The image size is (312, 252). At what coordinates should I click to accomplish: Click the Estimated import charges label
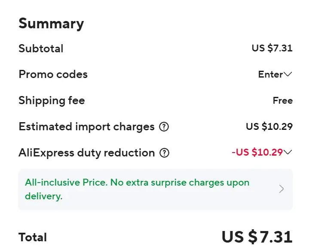(86, 127)
